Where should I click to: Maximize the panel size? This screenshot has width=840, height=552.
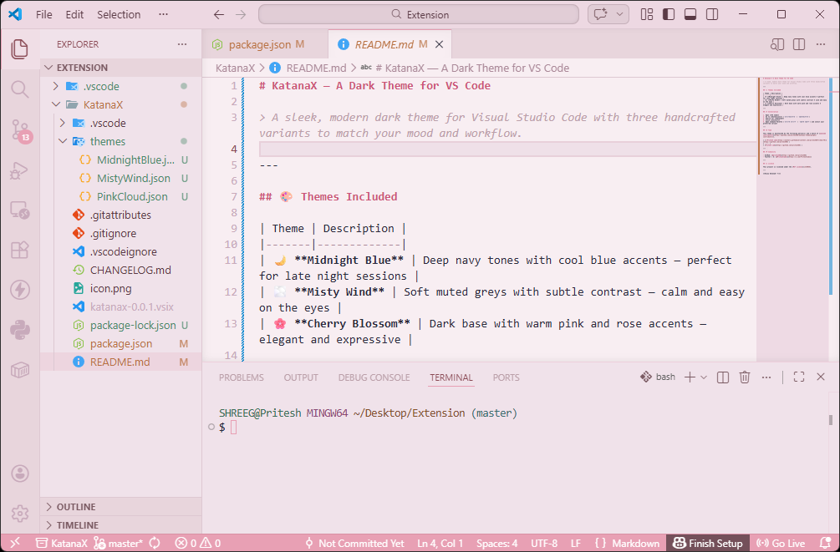pos(799,377)
